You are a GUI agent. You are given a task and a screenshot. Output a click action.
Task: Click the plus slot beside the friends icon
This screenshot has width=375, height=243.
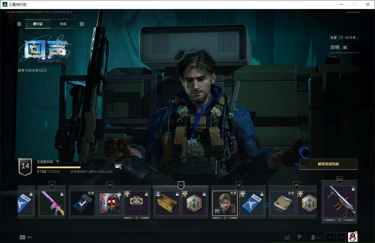(x=330, y=237)
